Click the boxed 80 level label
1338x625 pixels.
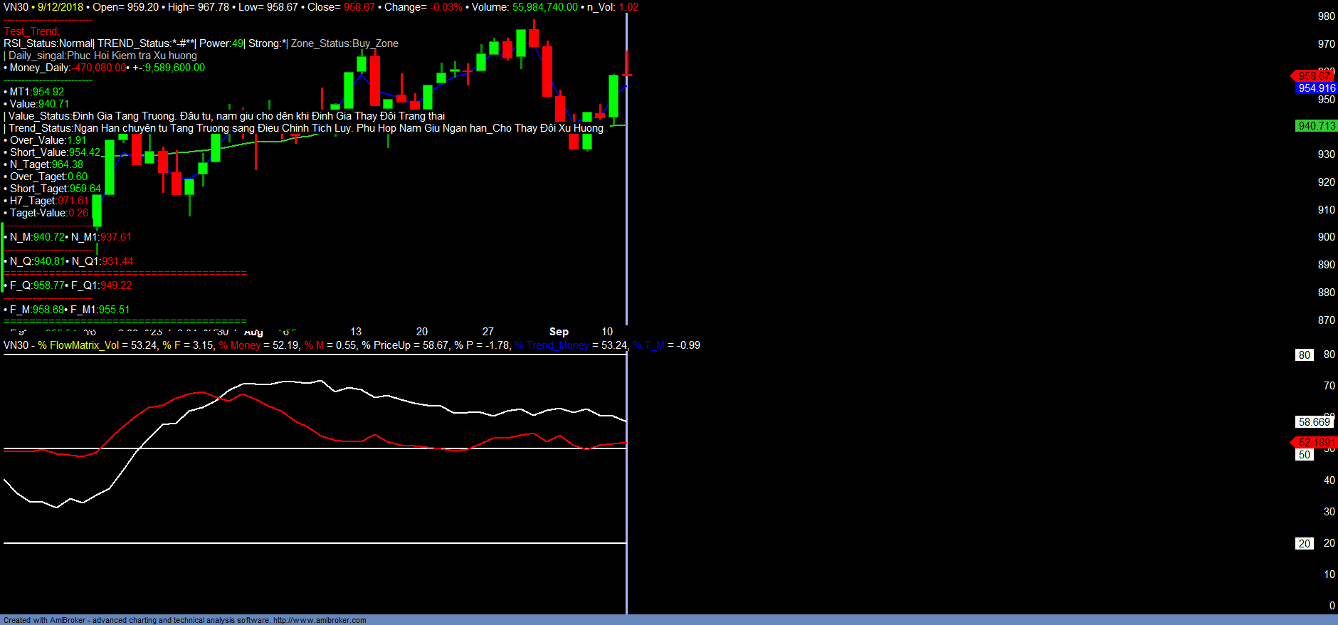[x=1304, y=355]
